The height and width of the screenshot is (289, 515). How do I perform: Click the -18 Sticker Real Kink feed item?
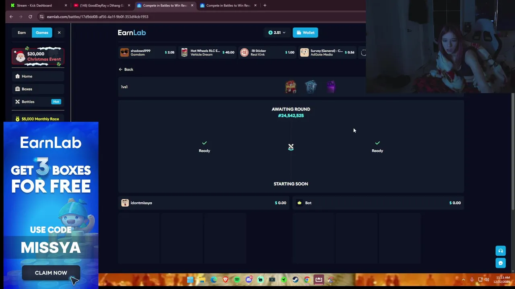267,53
